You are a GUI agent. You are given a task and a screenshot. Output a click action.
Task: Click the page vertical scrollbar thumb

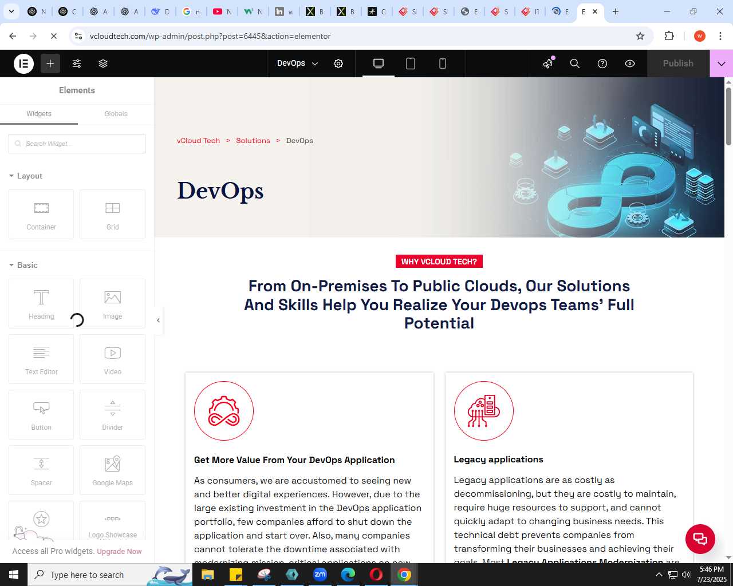728,116
